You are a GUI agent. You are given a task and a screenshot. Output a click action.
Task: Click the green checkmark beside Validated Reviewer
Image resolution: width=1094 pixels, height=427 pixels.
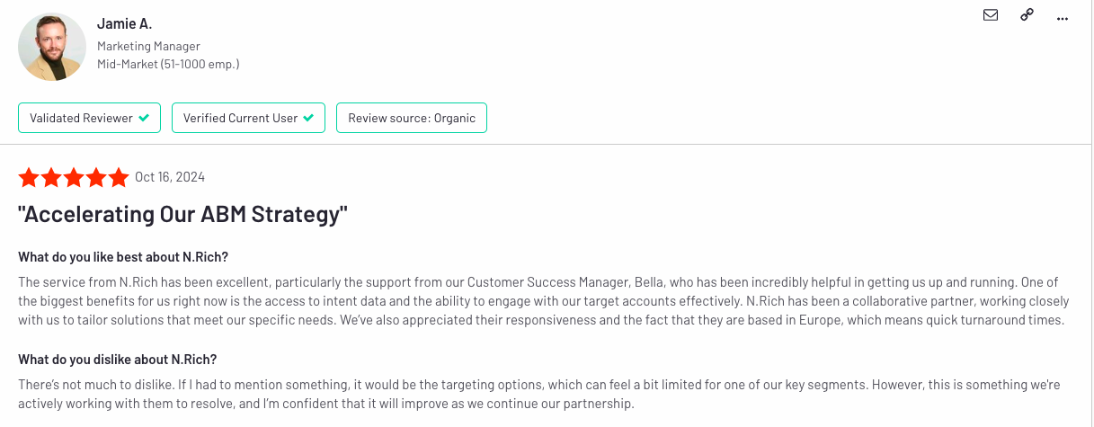coord(144,118)
